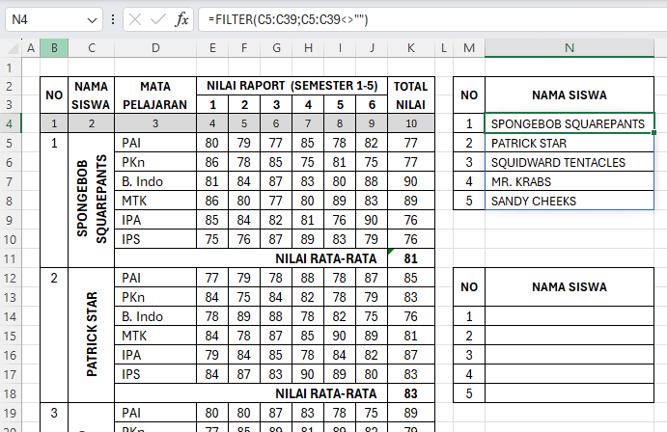Click green error indicator on cell K11
This screenshot has width=667, height=432.
tap(391, 252)
